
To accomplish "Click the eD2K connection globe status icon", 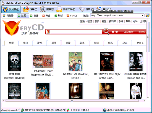I will coord(105,110).
